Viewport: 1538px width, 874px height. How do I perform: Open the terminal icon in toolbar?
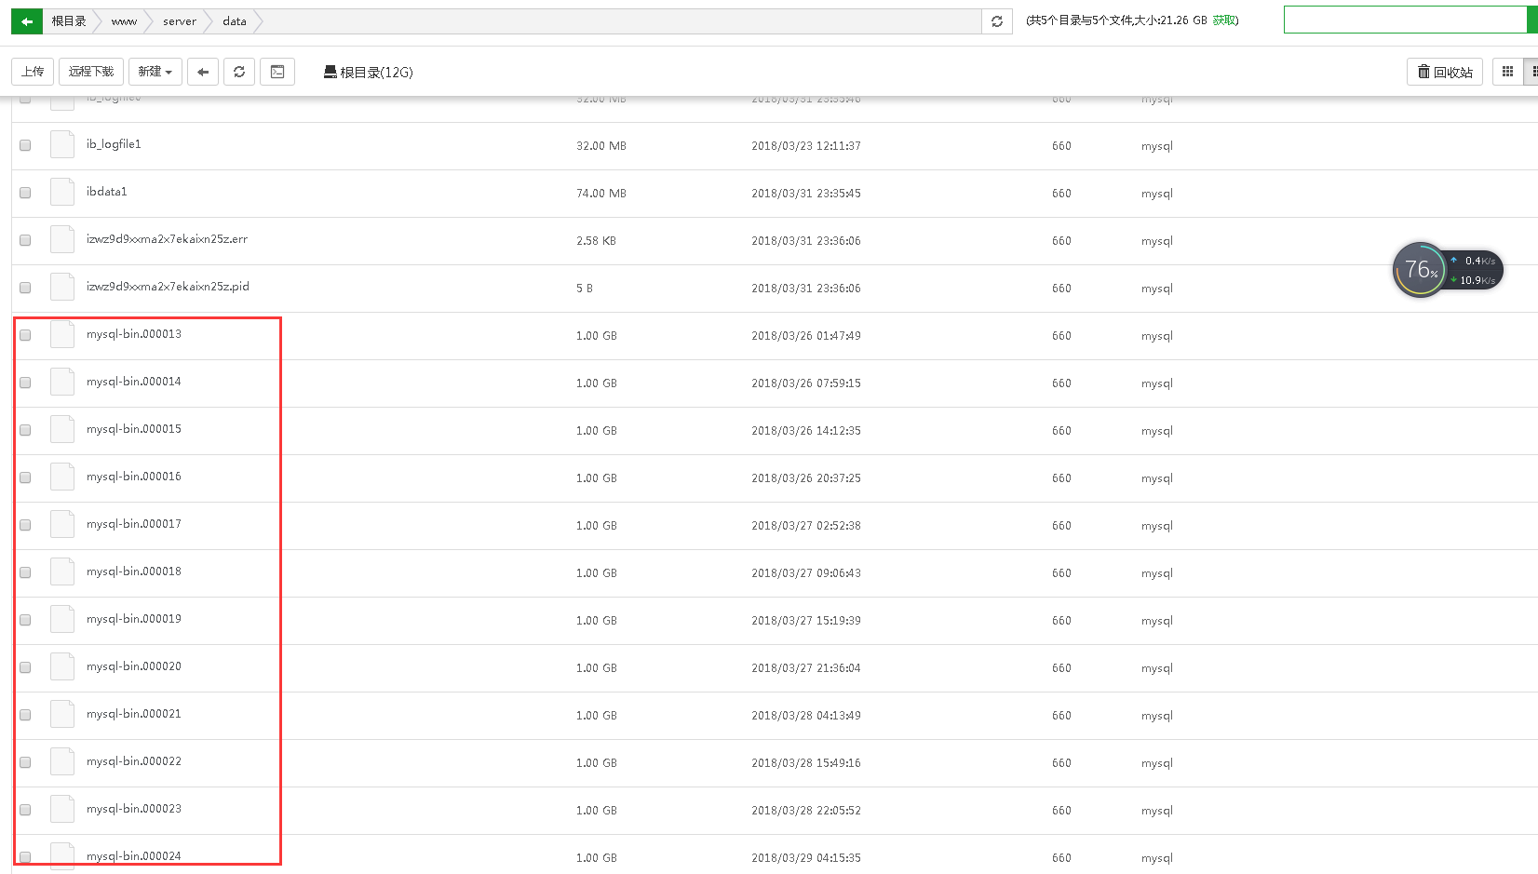(x=277, y=72)
